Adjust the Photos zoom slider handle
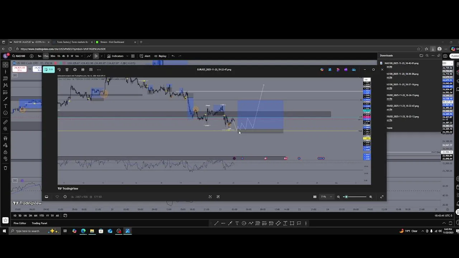The height and width of the screenshot is (258, 459). coord(346,197)
